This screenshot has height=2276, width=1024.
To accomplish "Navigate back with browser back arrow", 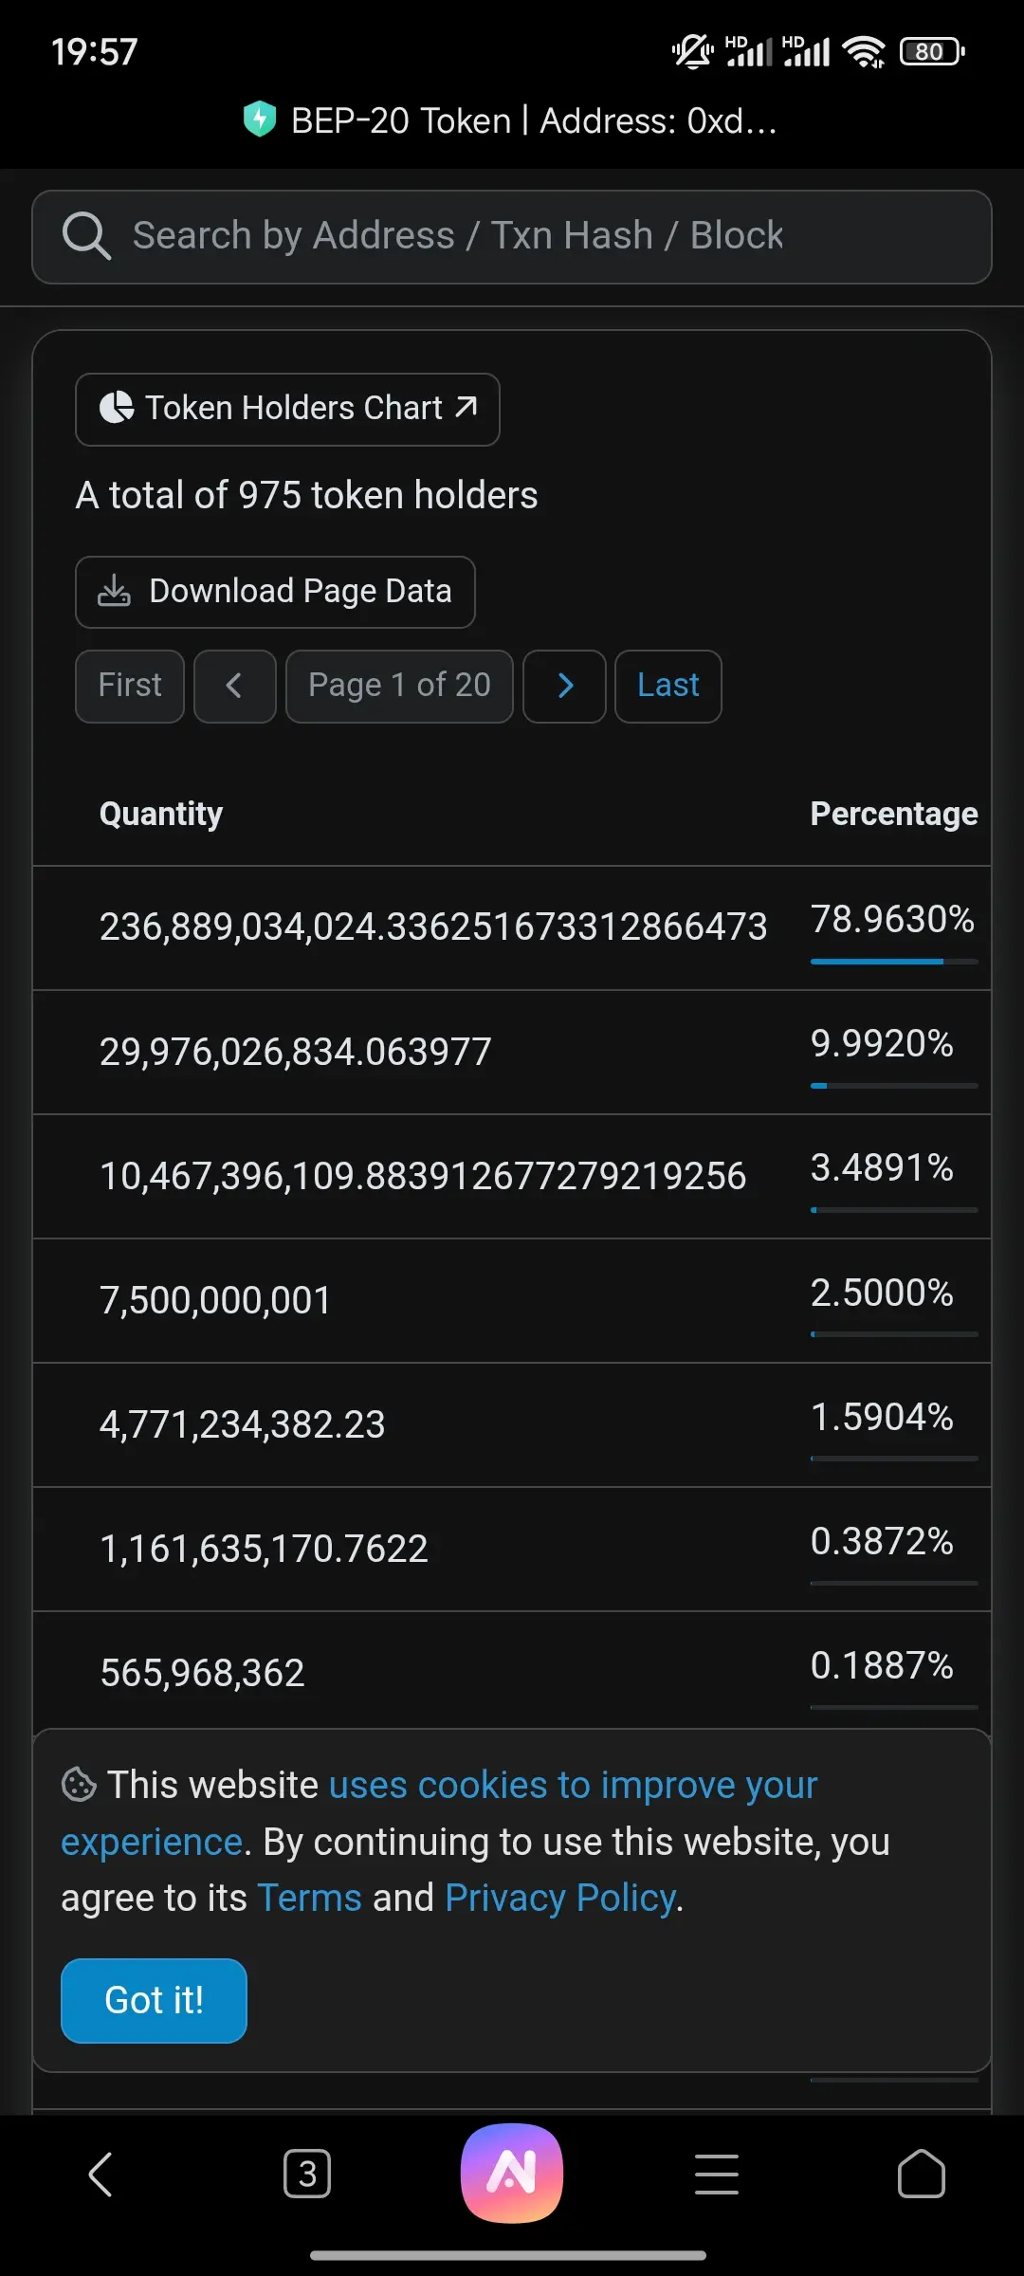I will pos(101,2174).
